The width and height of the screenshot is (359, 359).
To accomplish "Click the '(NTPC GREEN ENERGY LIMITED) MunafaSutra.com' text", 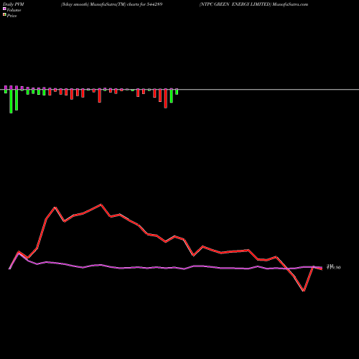I will [x=253, y=4].
